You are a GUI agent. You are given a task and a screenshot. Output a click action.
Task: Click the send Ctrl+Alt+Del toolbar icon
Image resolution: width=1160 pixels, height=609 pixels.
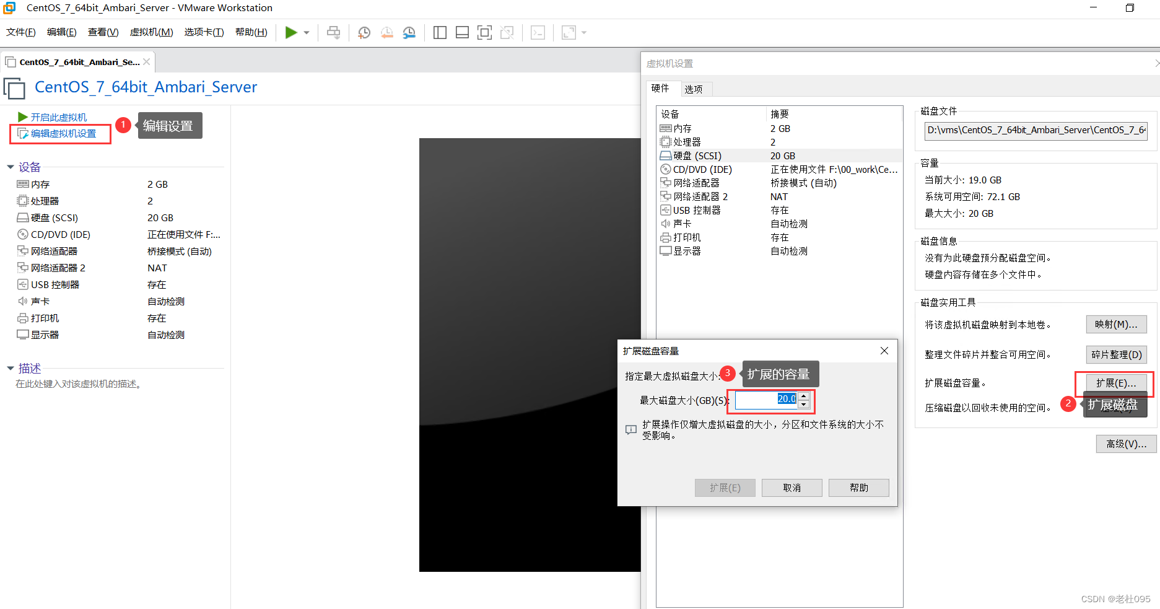pyautogui.click(x=333, y=33)
